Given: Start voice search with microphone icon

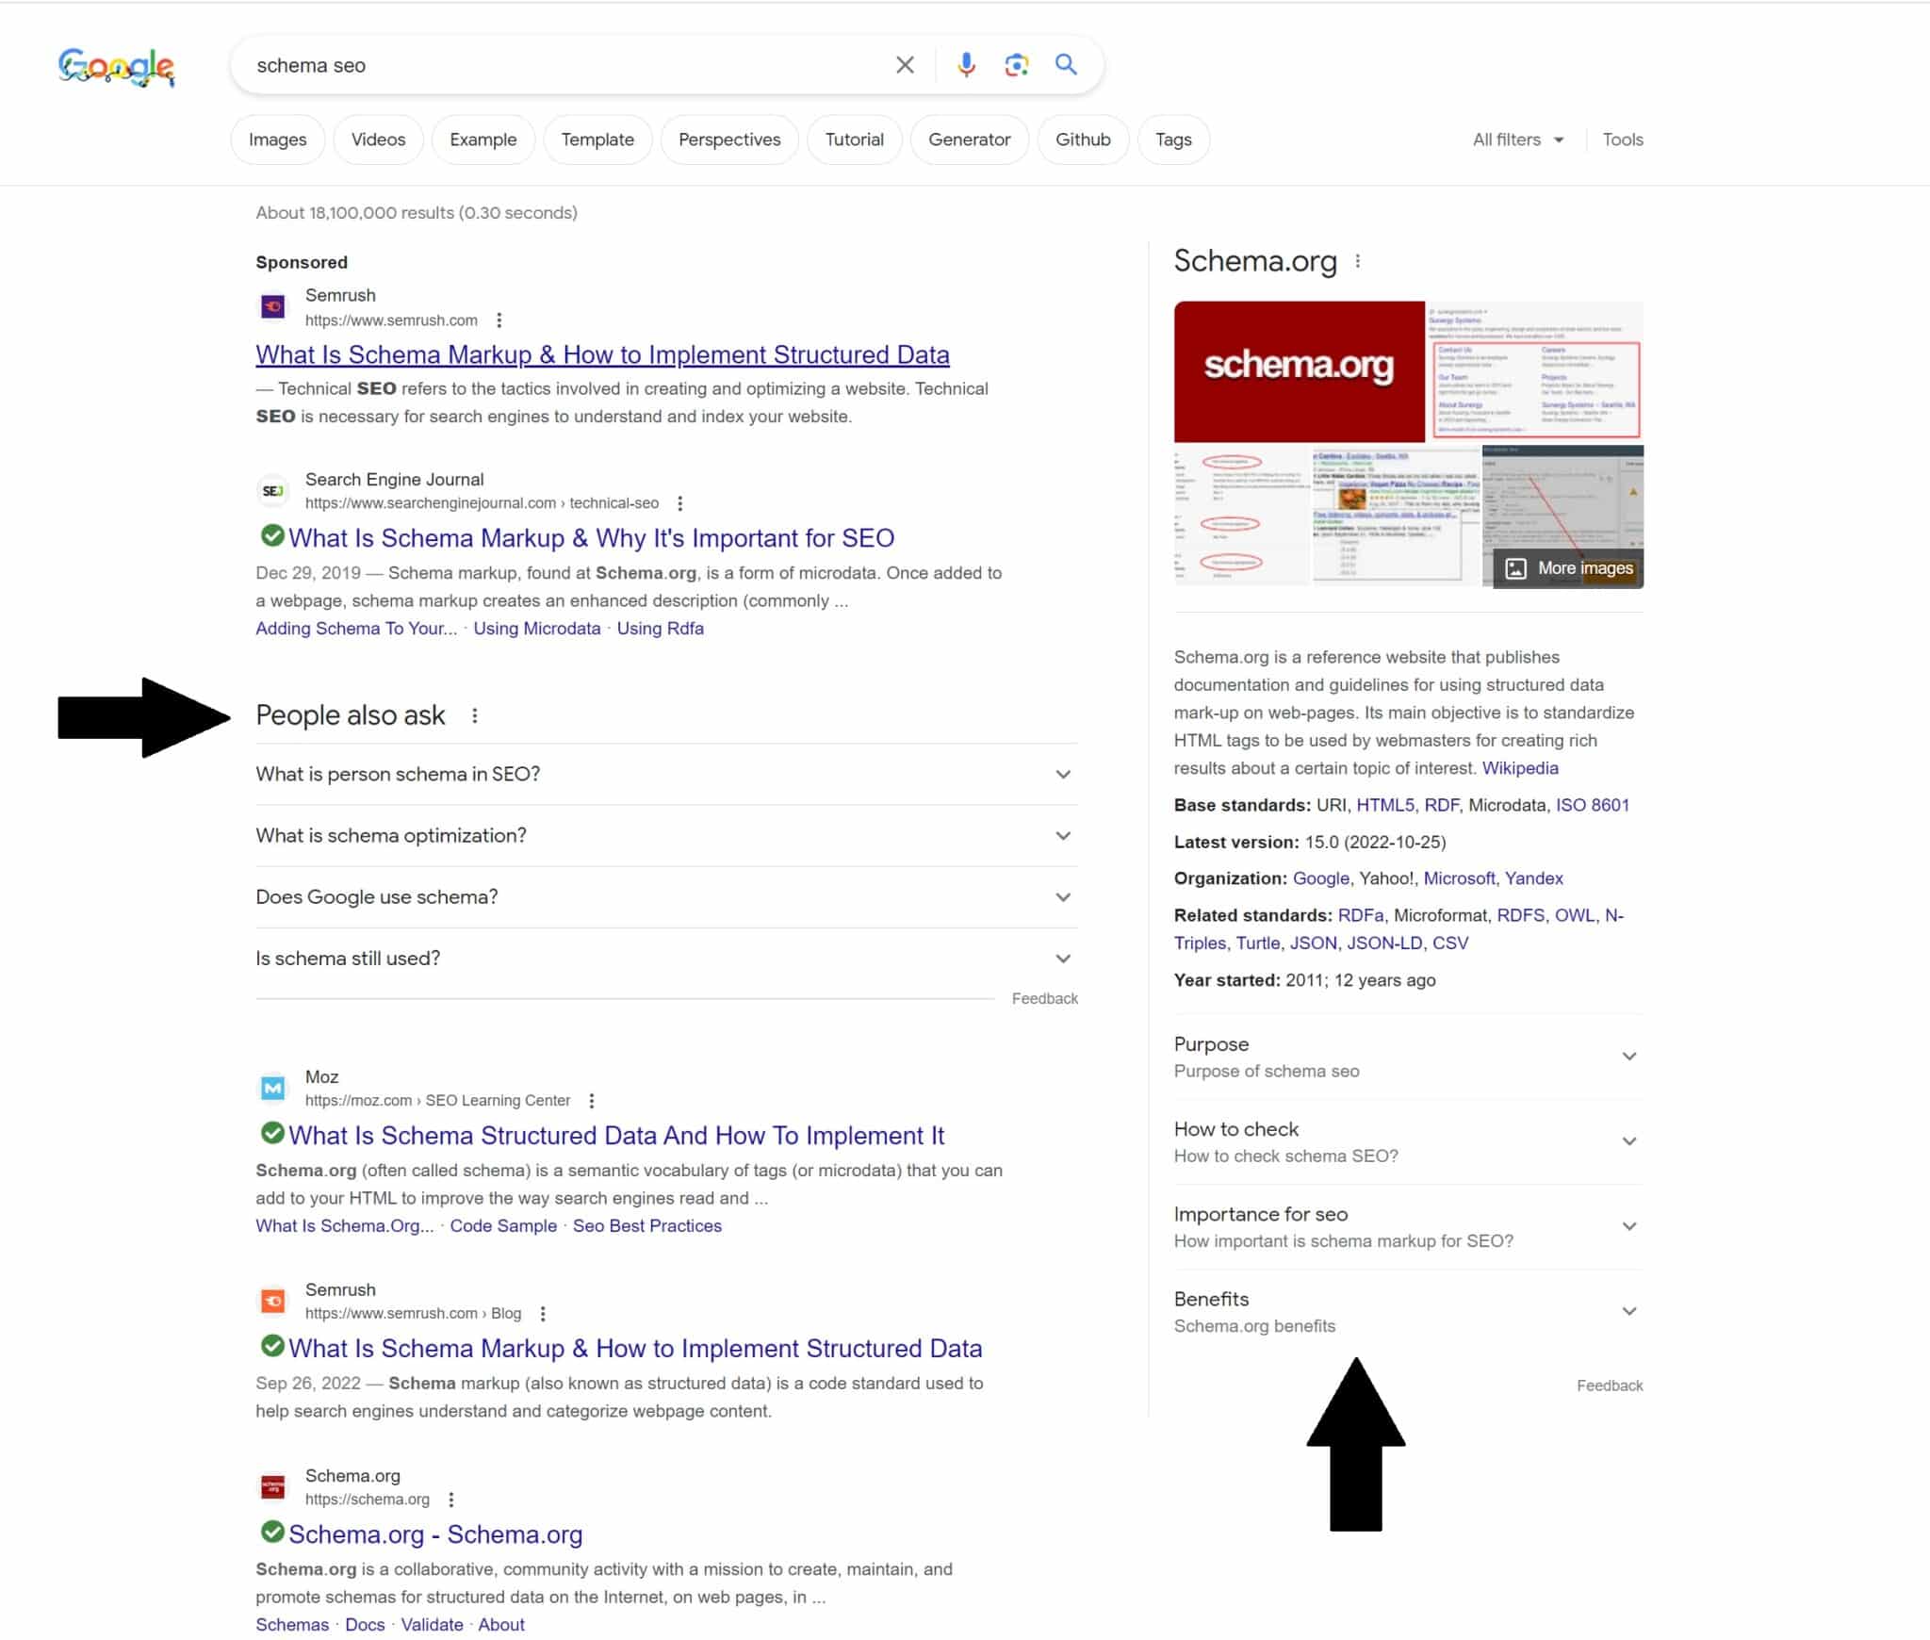Looking at the screenshot, I should coord(966,65).
